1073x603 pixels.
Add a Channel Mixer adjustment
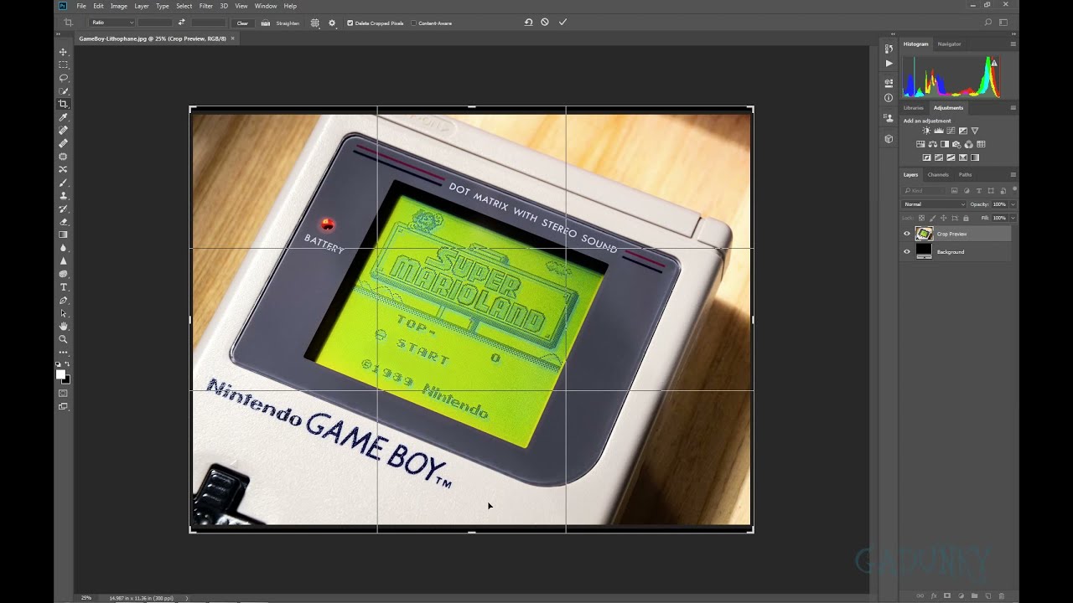coord(969,144)
